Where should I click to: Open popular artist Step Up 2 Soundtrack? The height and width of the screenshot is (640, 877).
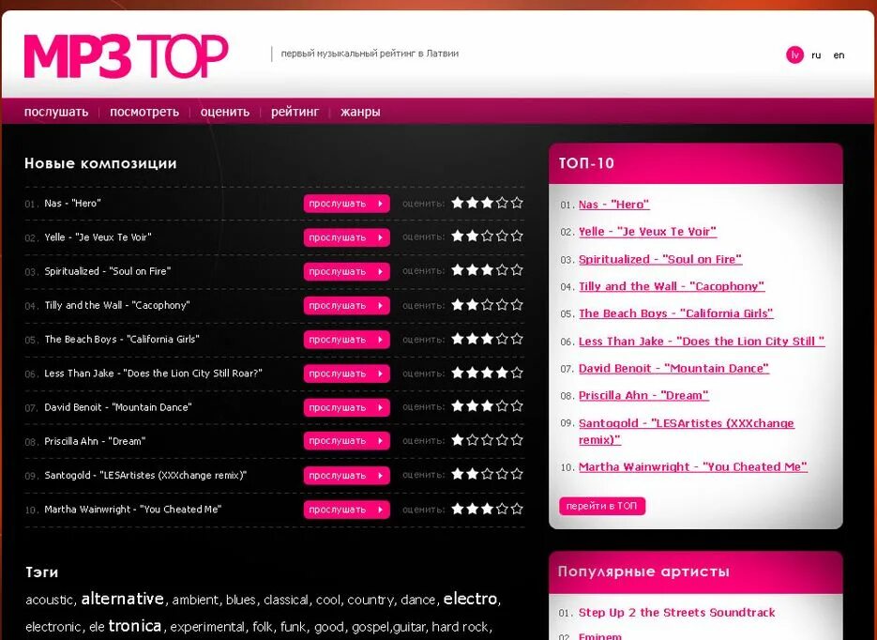tap(677, 613)
